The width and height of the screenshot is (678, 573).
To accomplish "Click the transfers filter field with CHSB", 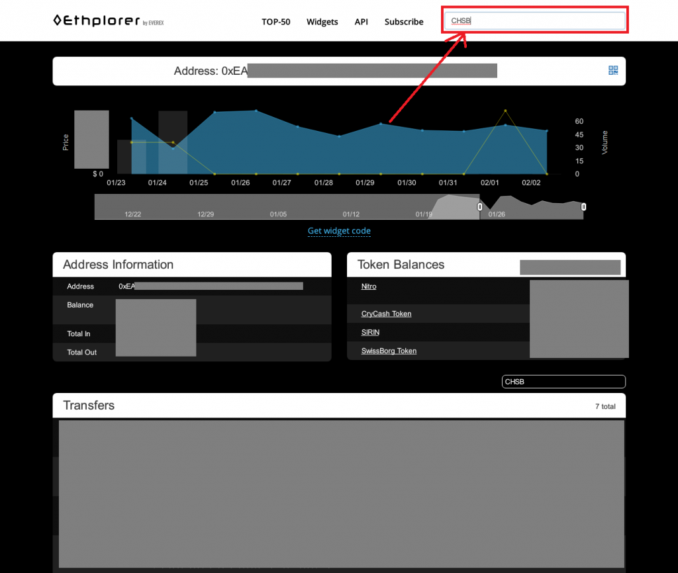I will 563,382.
